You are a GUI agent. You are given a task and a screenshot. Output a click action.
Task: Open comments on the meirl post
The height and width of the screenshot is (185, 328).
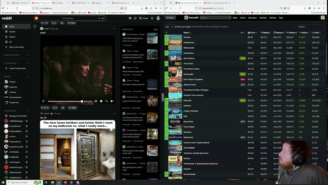pos(55,108)
